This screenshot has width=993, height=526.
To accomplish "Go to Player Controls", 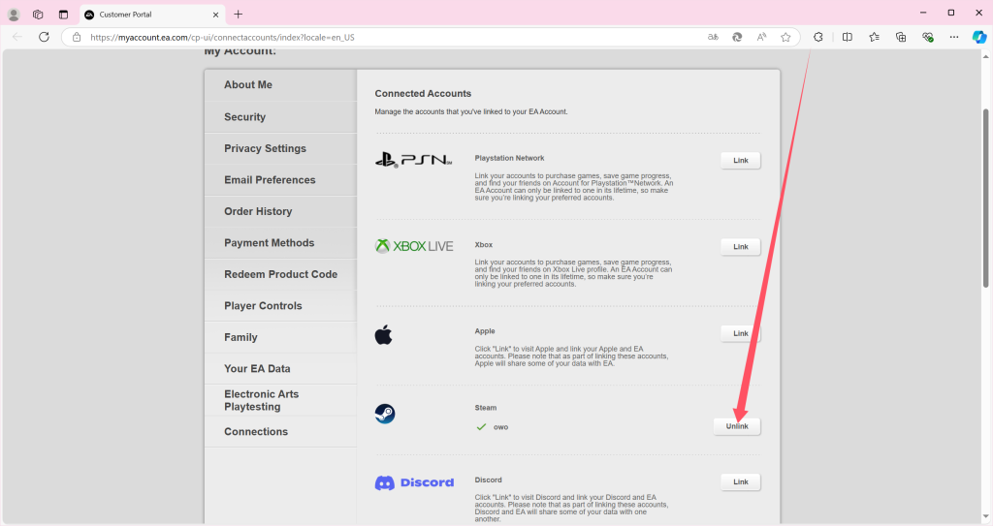I will [280, 306].
